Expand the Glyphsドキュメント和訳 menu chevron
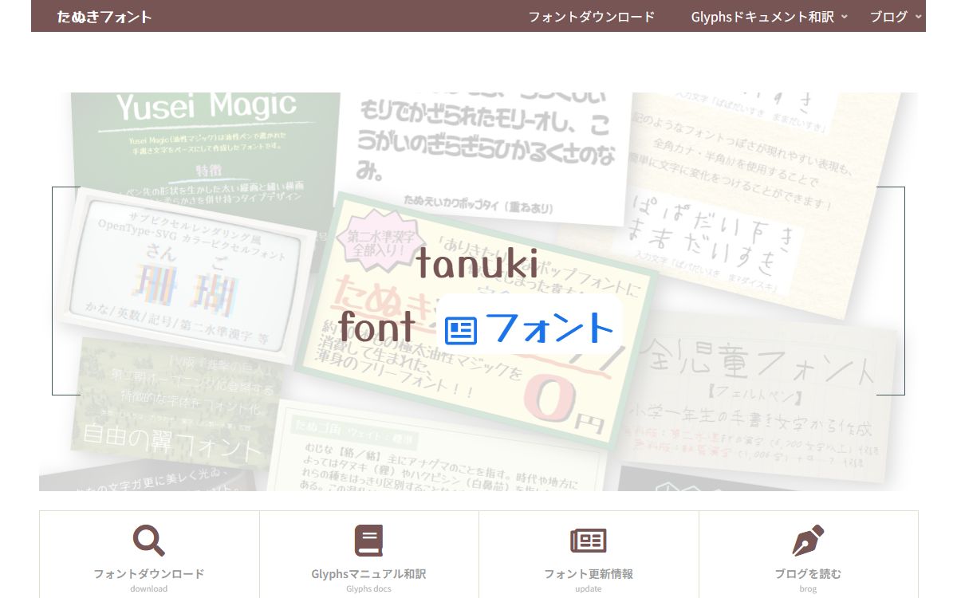 (845, 17)
